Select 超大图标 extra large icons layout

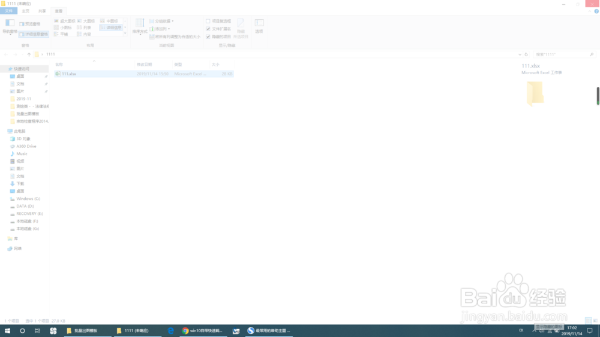64,21
